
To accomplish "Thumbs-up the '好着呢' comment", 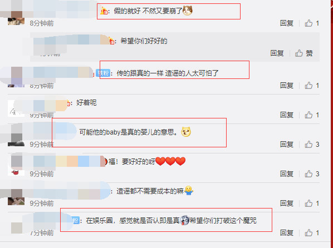I will tap(312, 115).
